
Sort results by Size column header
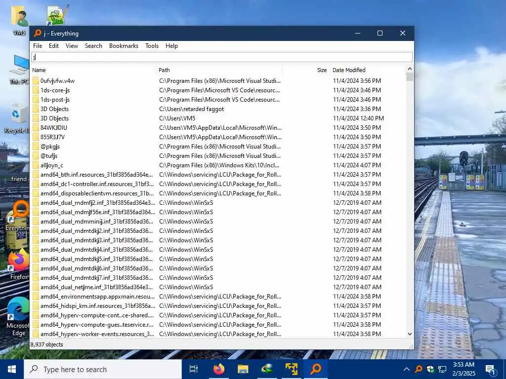[x=306, y=70]
